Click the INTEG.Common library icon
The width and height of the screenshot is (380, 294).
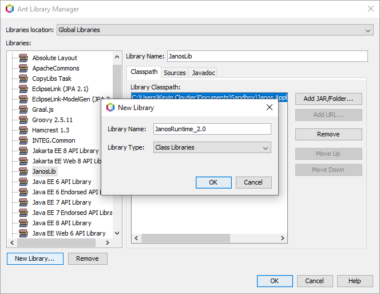pyautogui.click(x=23, y=140)
